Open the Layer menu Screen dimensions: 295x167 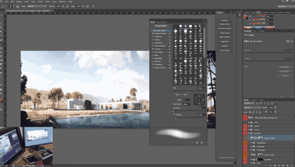point(26,1)
